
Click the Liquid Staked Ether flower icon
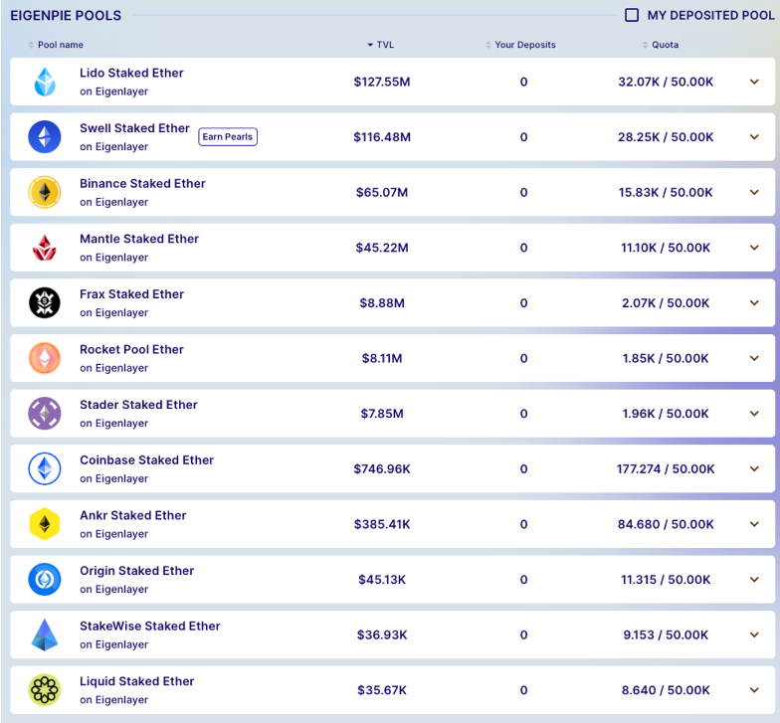click(x=45, y=690)
